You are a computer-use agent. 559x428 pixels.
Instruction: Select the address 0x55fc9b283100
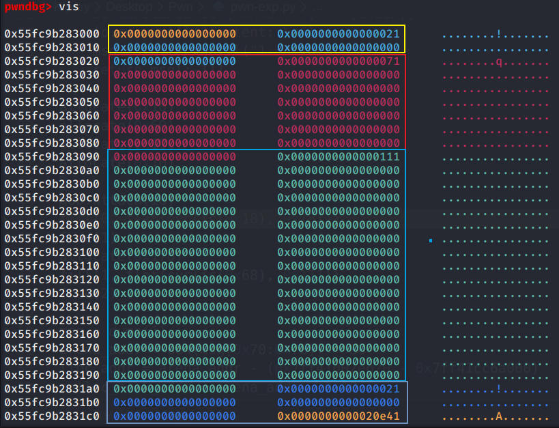[x=52, y=252]
